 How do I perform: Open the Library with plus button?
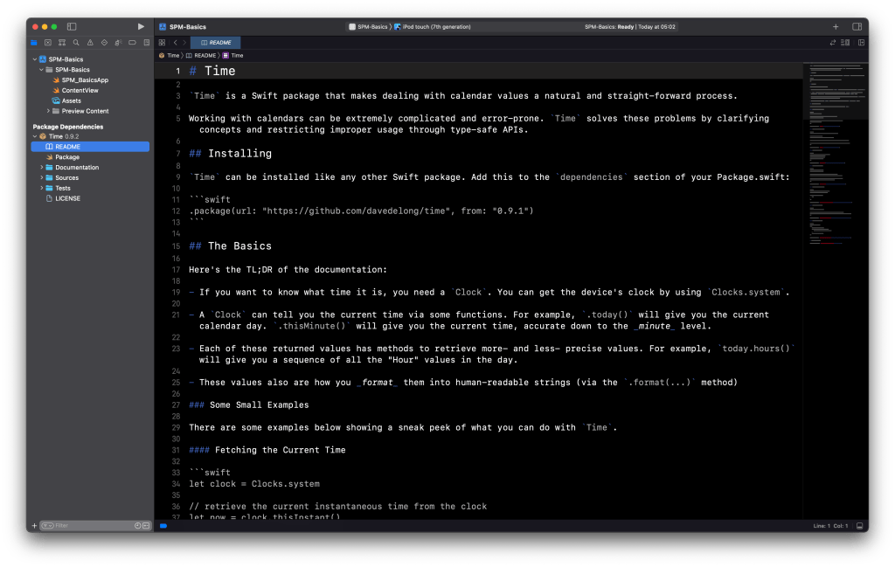point(835,27)
